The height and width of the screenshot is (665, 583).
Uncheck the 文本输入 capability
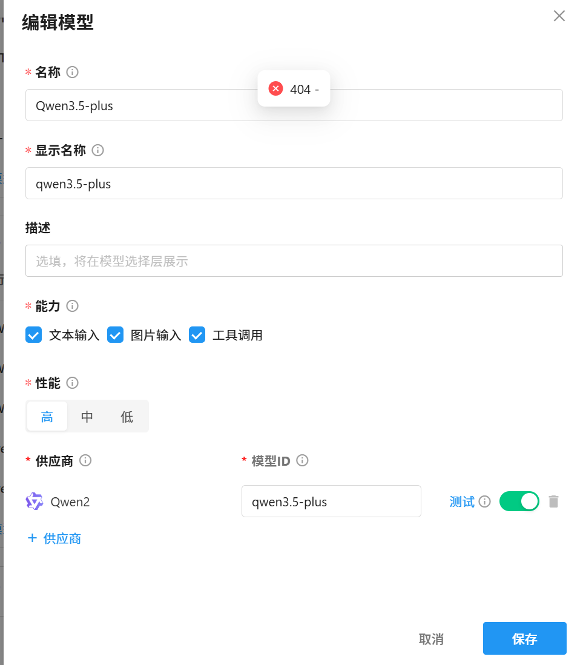click(33, 334)
